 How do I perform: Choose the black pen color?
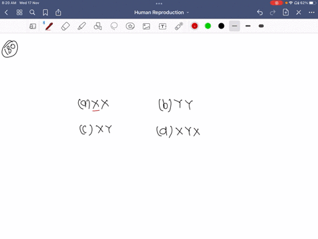coord(221,26)
